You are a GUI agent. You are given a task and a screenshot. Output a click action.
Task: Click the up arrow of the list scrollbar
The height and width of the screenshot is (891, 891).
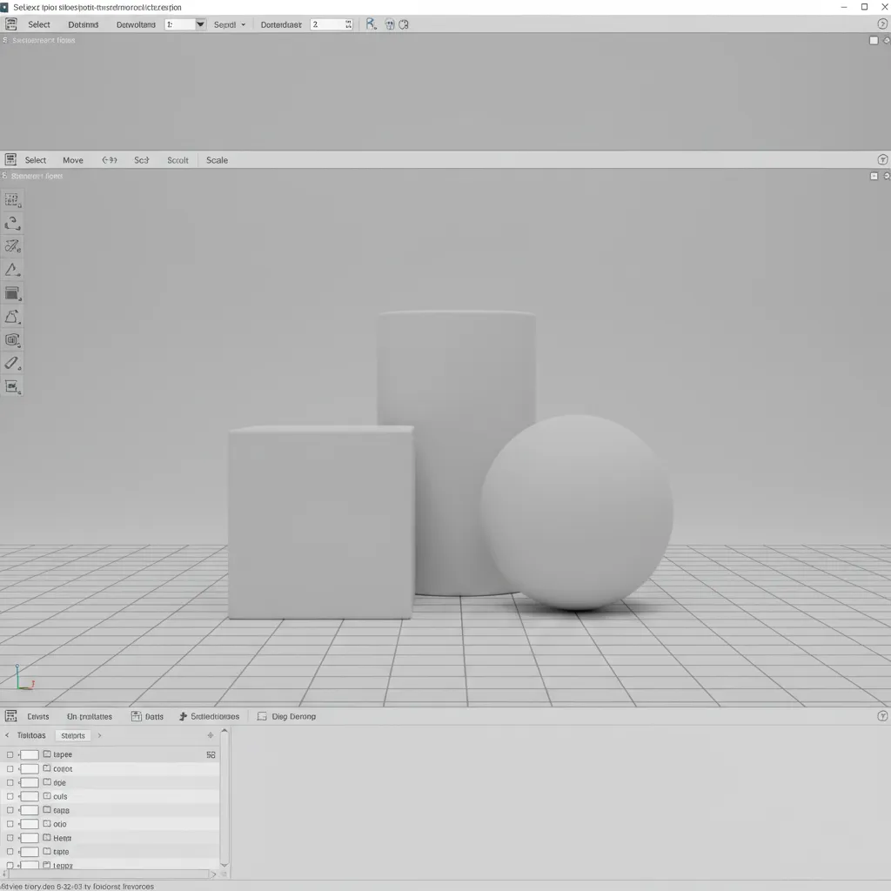[x=224, y=731]
